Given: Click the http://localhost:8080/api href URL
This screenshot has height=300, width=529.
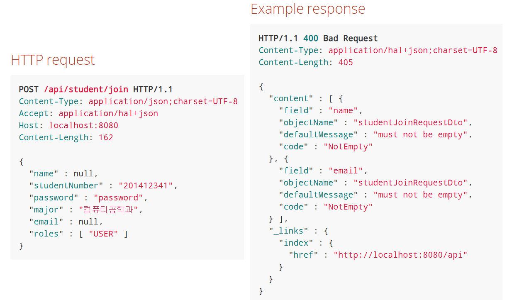Looking at the screenshot, I should [401, 254].
